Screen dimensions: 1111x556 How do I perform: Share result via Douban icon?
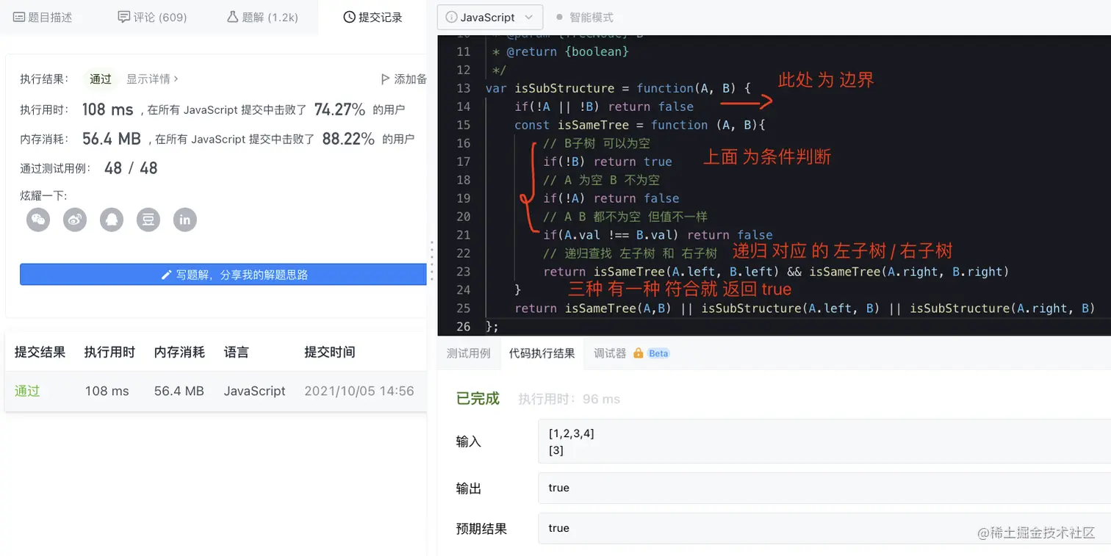(x=148, y=220)
